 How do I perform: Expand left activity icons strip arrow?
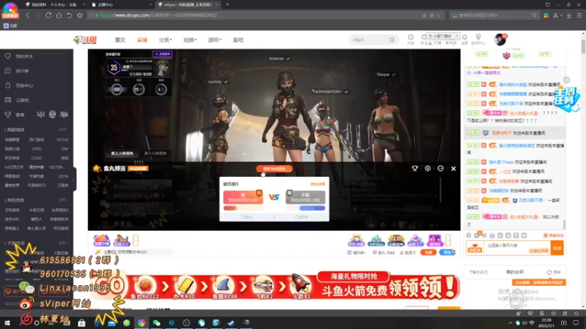pos(136,241)
